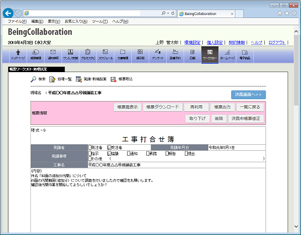Viewport: 301px width, 235px height.
Task: Open the envelope mail icon in module toolbar
Action: pos(53,55)
